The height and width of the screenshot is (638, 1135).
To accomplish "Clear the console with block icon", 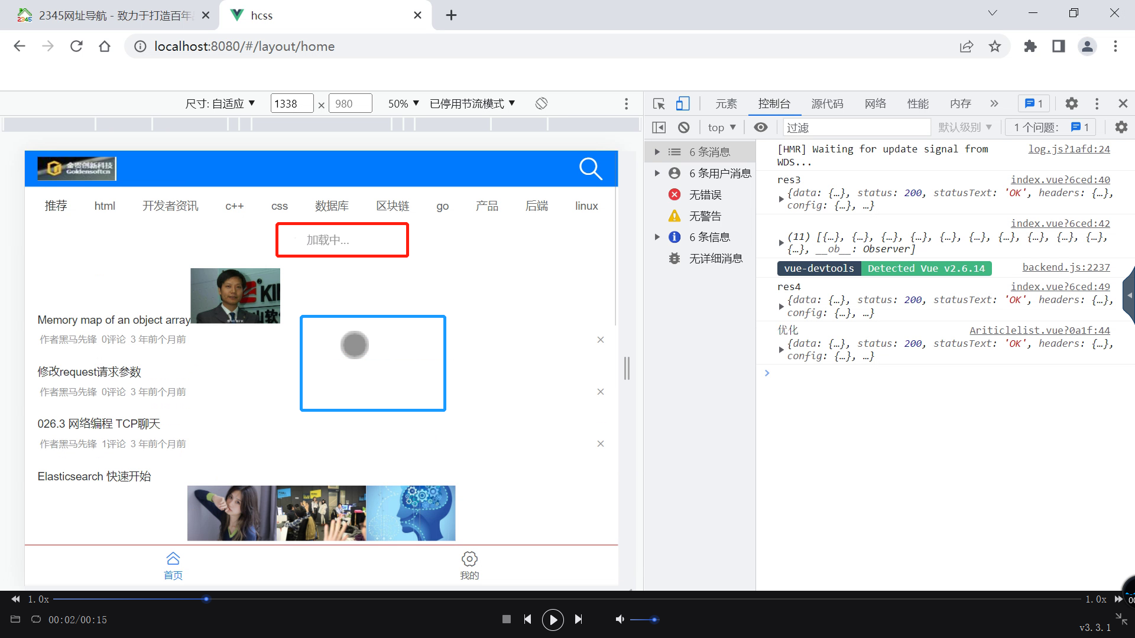I will 684,128.
